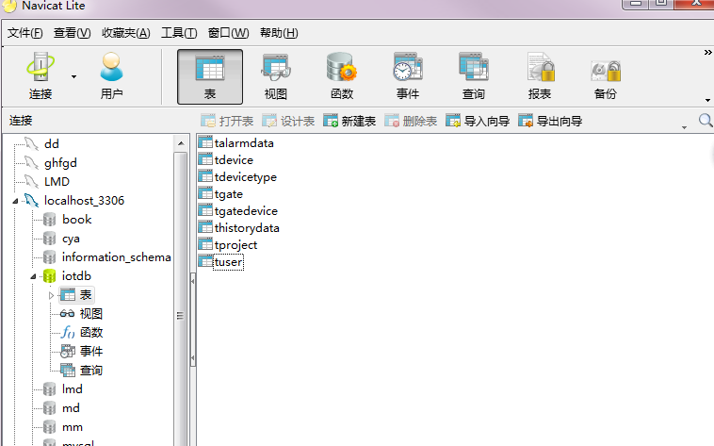Select 视图 tree node under iotdb
This screenshot has width=714, height=446.
(90, 314)
